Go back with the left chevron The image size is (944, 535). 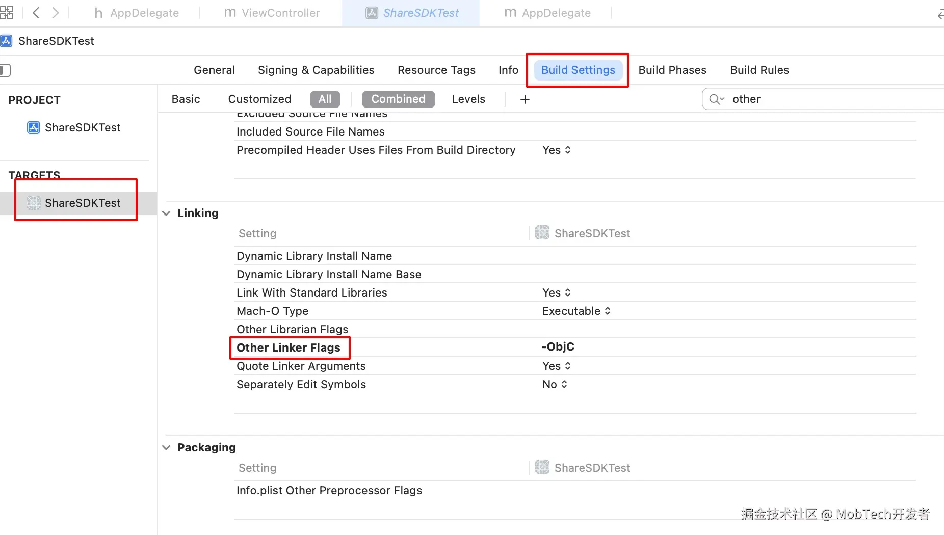(x=36, y=13)
